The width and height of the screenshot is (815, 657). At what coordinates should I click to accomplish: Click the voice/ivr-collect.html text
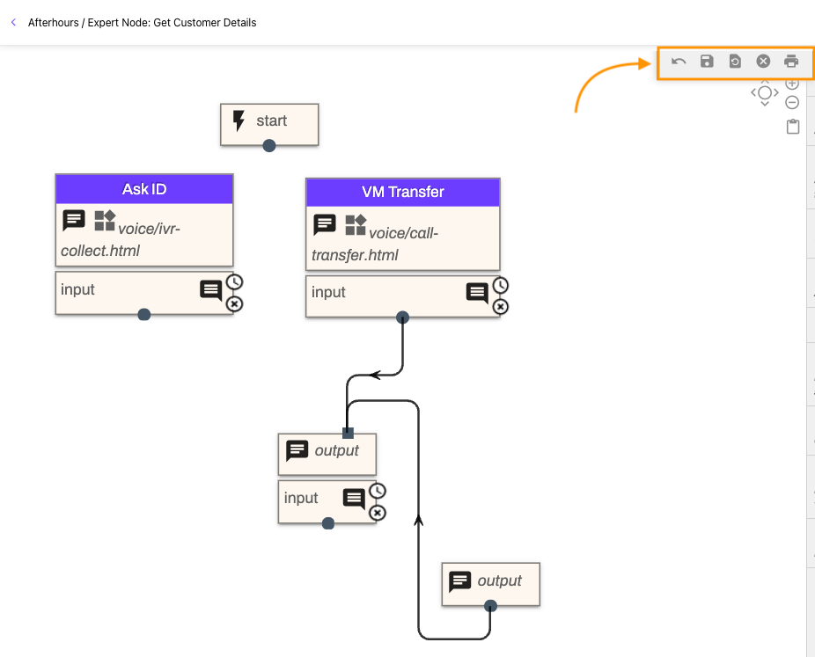(x=121, y=239)
